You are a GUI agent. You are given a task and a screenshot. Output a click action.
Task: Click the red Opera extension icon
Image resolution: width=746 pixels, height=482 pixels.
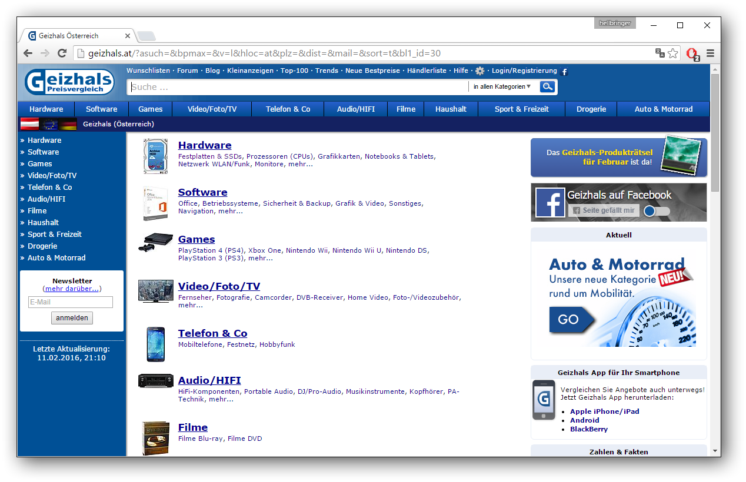pos(692,53)
